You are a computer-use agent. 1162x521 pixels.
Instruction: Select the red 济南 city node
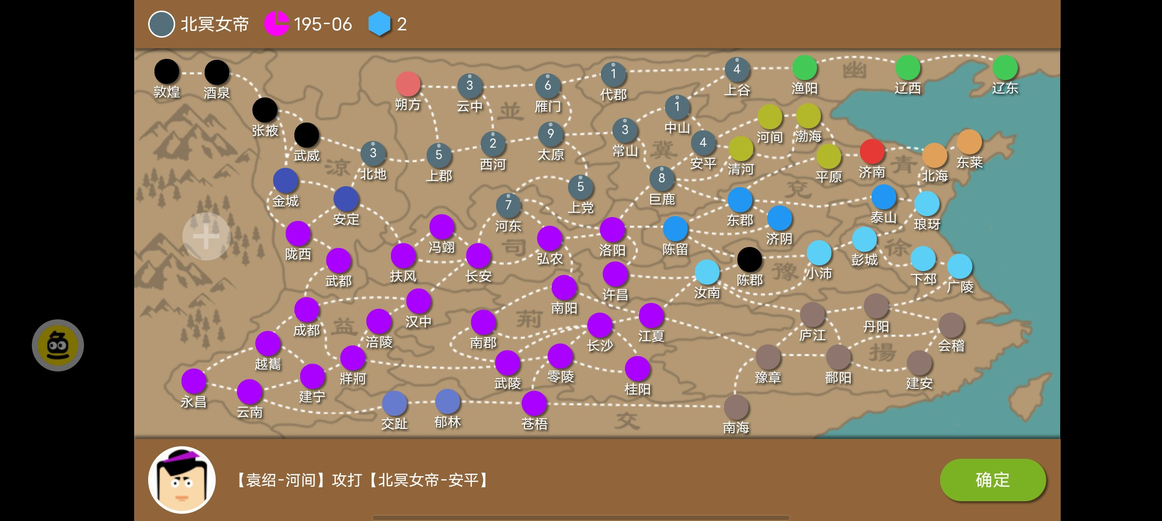click(x=872, y=151)
